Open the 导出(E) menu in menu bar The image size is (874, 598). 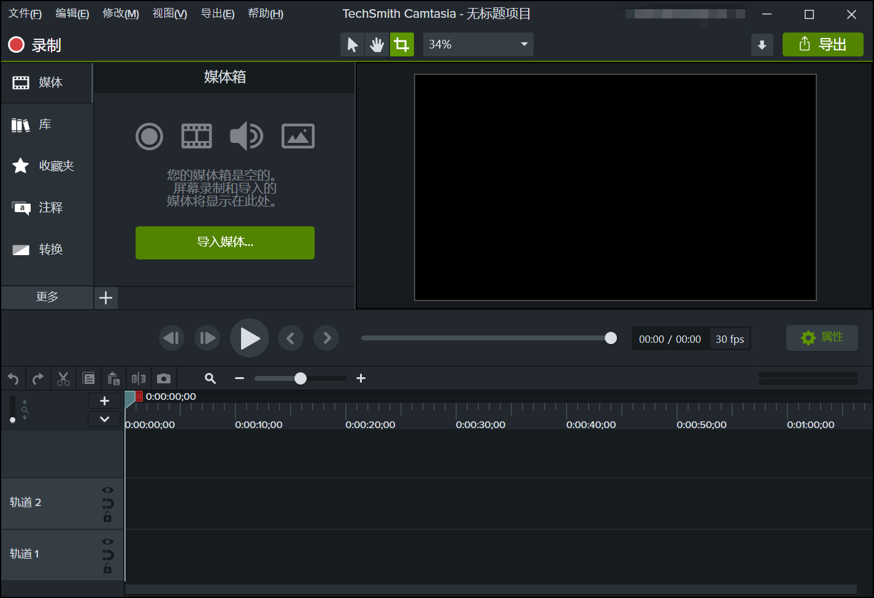tap(217, 13)
